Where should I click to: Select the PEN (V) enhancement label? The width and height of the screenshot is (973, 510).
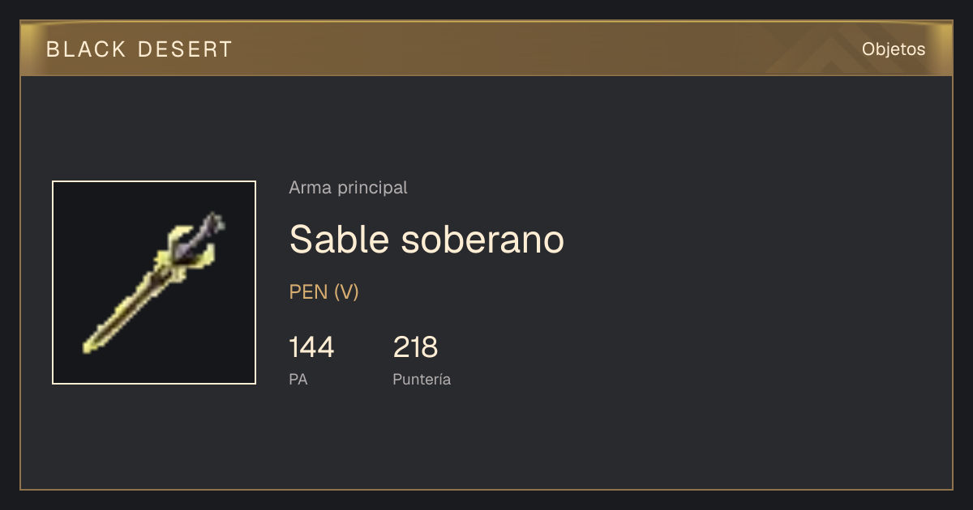click(324, 292)
